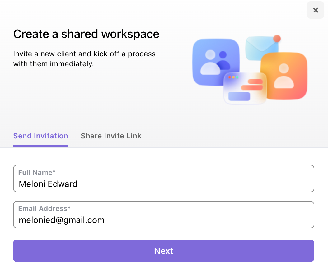Click the 'Full Name*' field label
Viewport: 328px width, 270px height.
(37, 172)
